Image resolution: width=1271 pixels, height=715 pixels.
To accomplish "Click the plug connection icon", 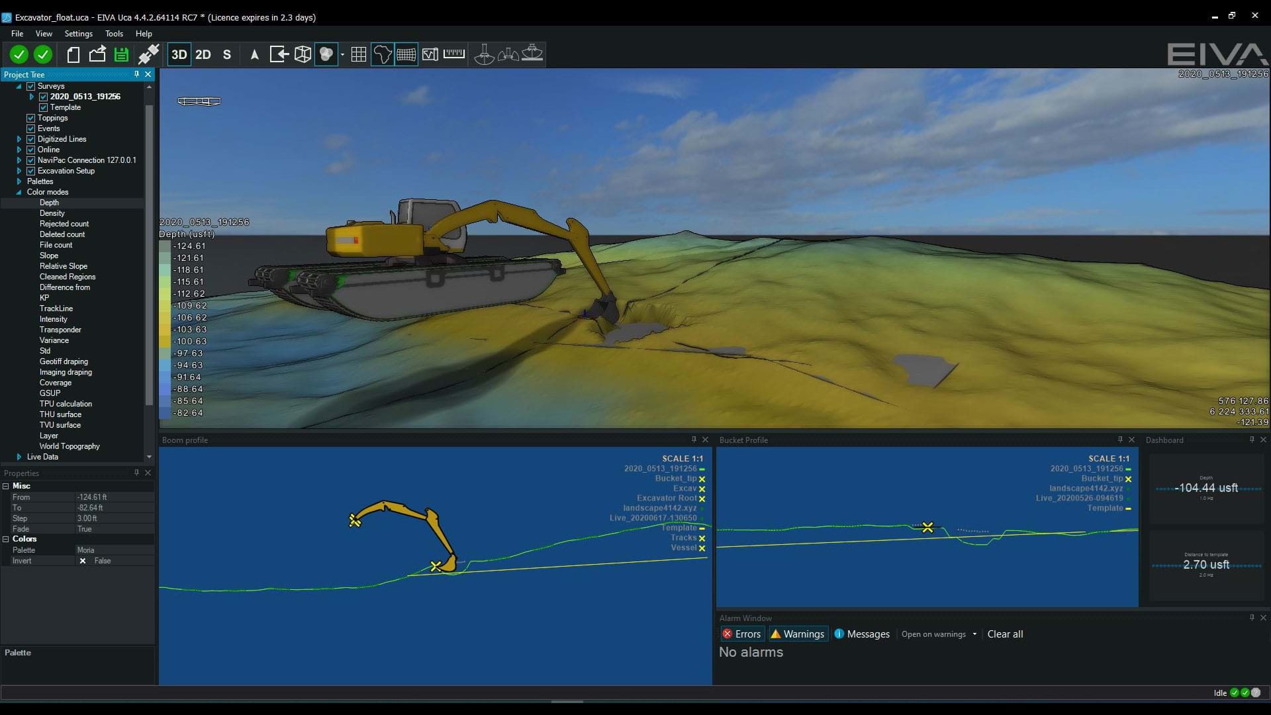I will [148, 54].
